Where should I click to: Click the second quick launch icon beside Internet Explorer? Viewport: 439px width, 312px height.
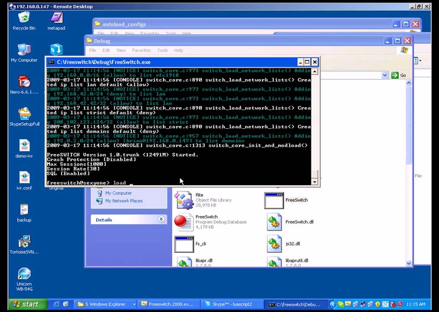click(x=66, y=304)
